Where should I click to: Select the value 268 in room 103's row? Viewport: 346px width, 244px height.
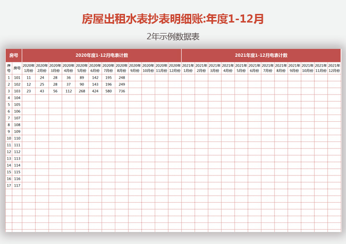(x=82, y=91)
